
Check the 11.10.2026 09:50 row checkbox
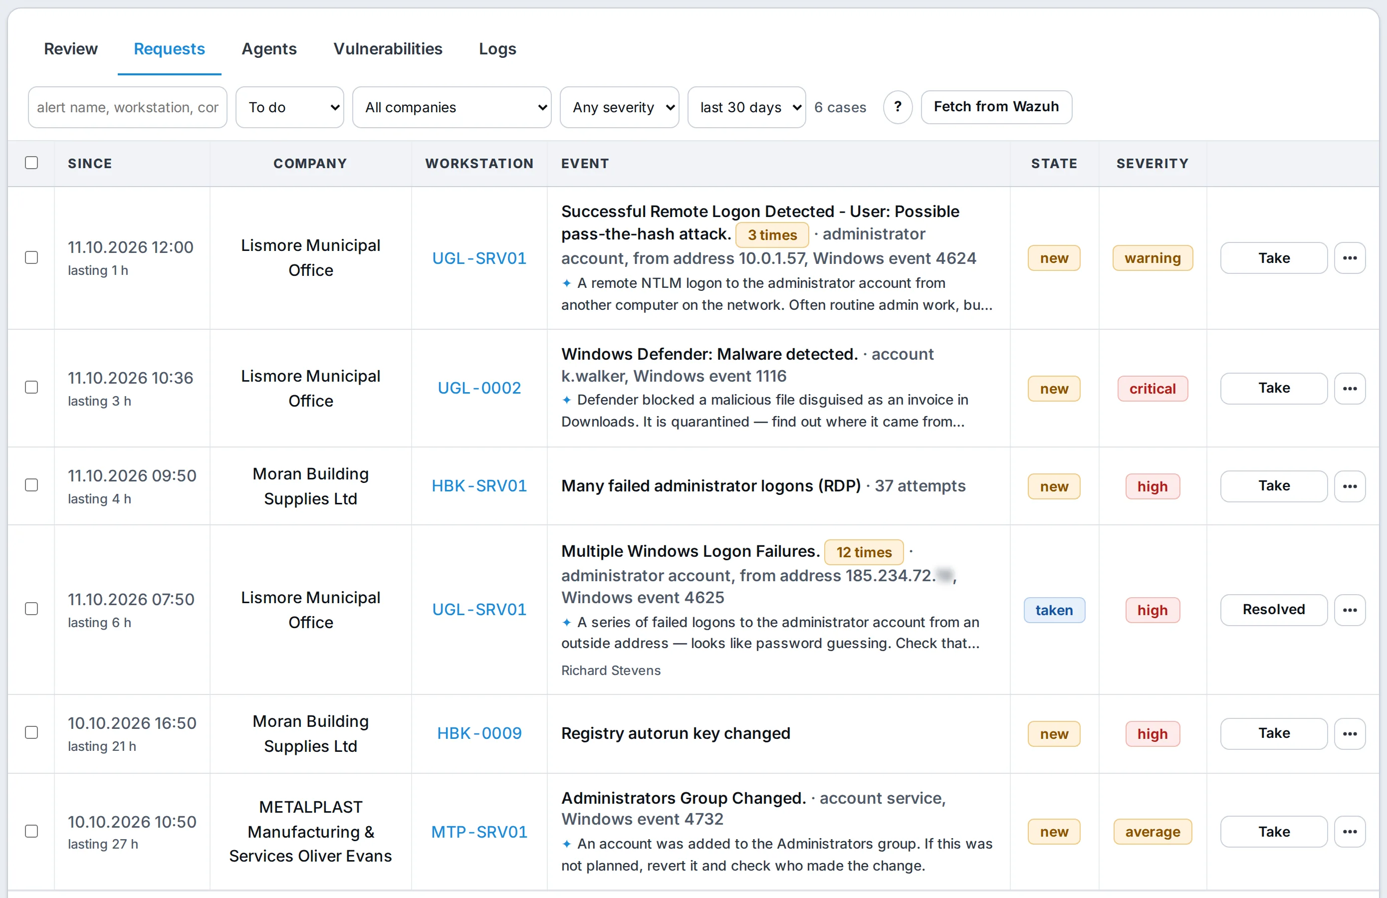click(x=31, y=485)
